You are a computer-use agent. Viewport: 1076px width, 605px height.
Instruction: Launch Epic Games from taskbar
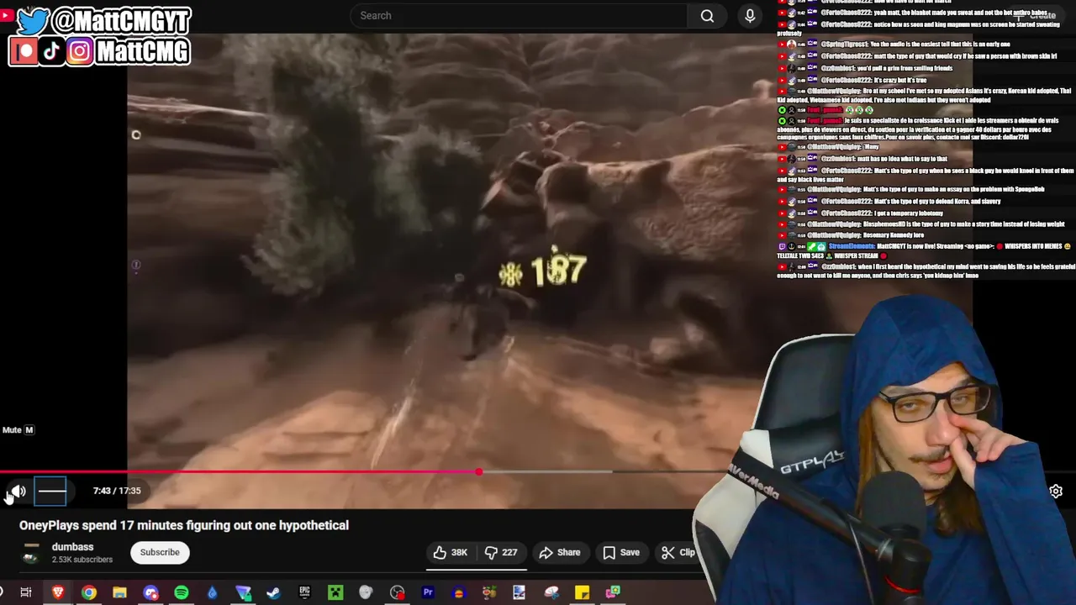(304, 592)
